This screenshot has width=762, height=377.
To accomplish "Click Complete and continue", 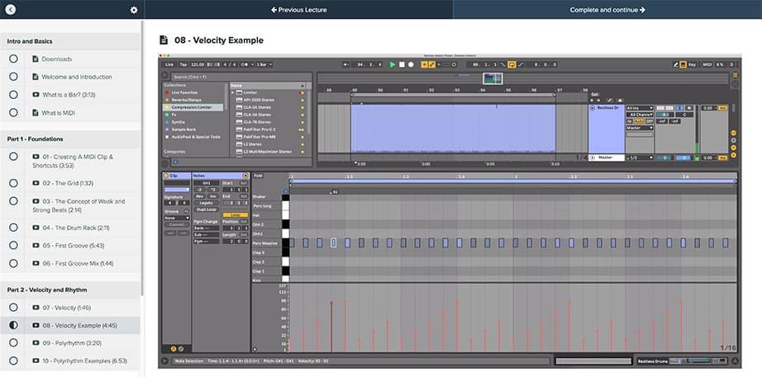I will click(607, 10).
